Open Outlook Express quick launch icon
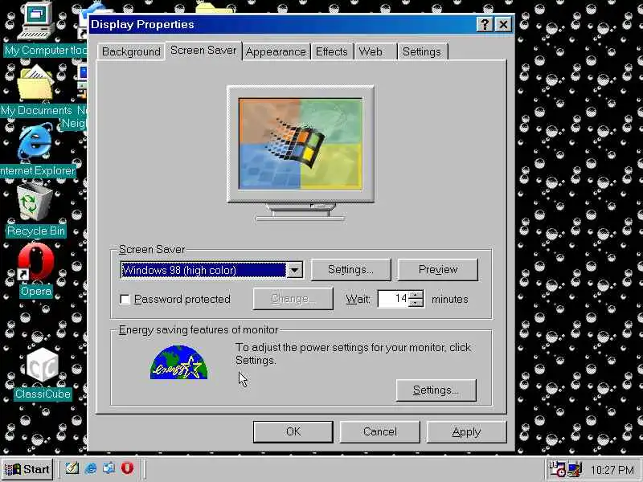The image size is (643, 482). coord(109,468)
